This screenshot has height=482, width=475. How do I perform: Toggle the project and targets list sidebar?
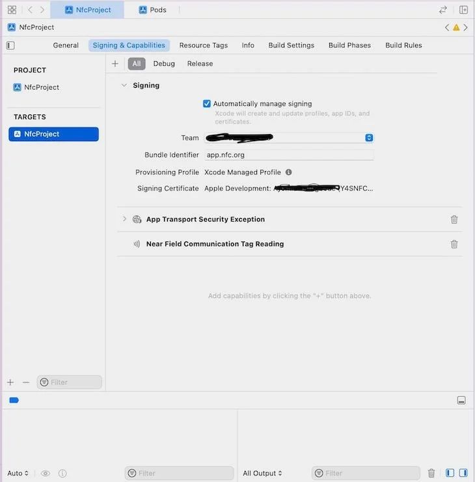point(10,46)
